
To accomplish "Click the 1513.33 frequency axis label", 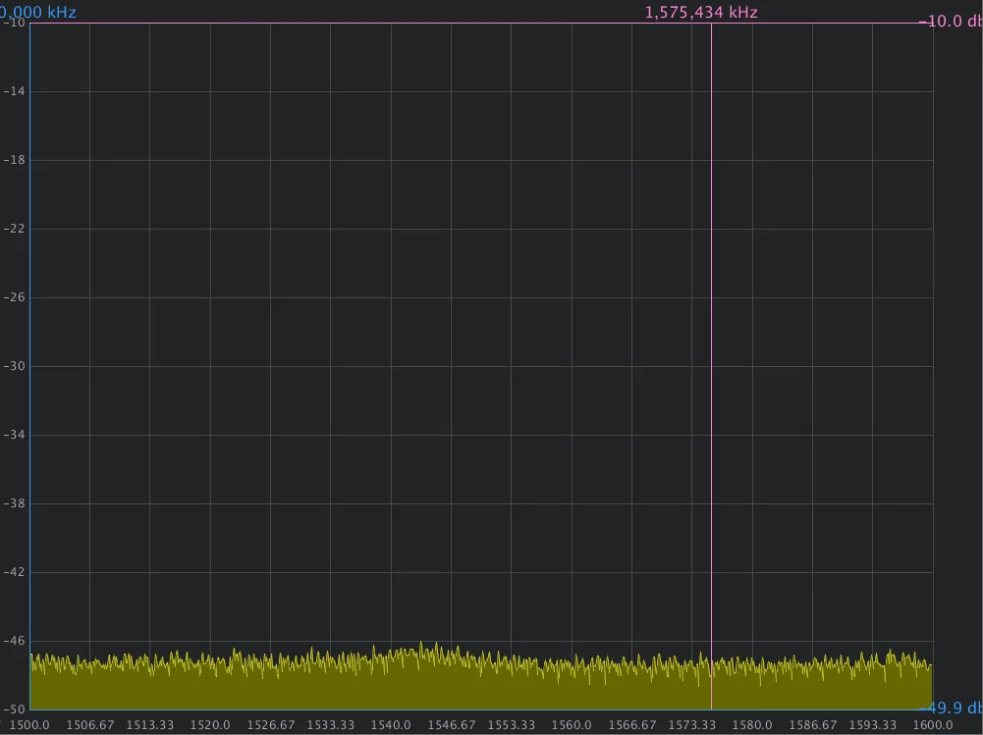I will click(x=150, y=725).
